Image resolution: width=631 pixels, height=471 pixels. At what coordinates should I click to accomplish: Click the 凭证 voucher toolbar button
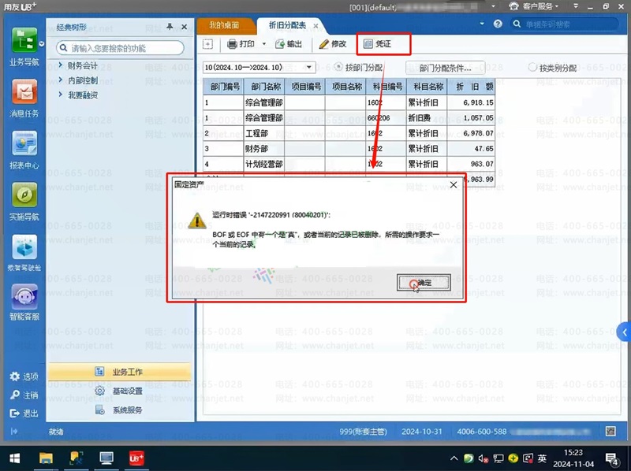point(377,44)
